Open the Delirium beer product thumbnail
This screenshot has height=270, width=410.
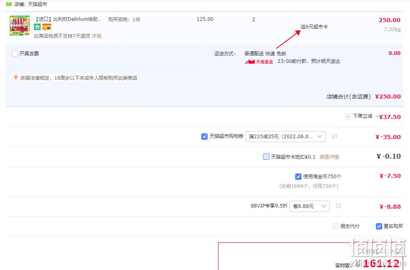[20, 26]
